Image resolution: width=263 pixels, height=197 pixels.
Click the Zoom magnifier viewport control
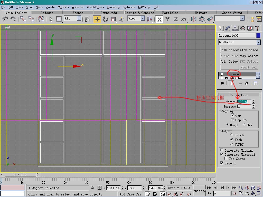coord(241,188)
